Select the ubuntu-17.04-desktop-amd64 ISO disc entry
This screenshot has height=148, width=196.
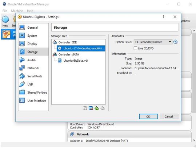click(x=81, y=48)
